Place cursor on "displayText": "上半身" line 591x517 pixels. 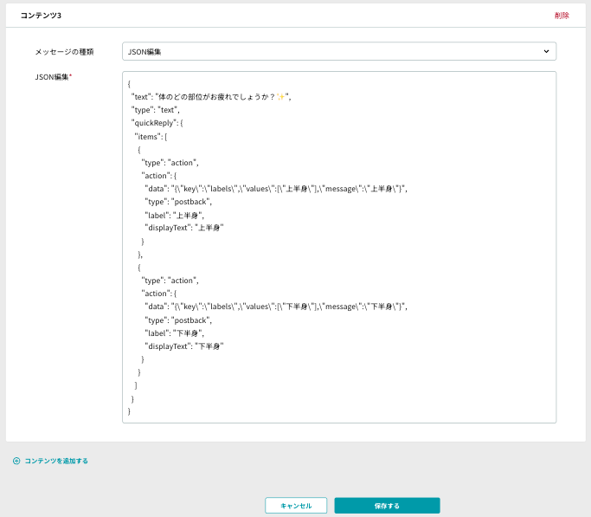pyautogui.click(x=184, y=228)
